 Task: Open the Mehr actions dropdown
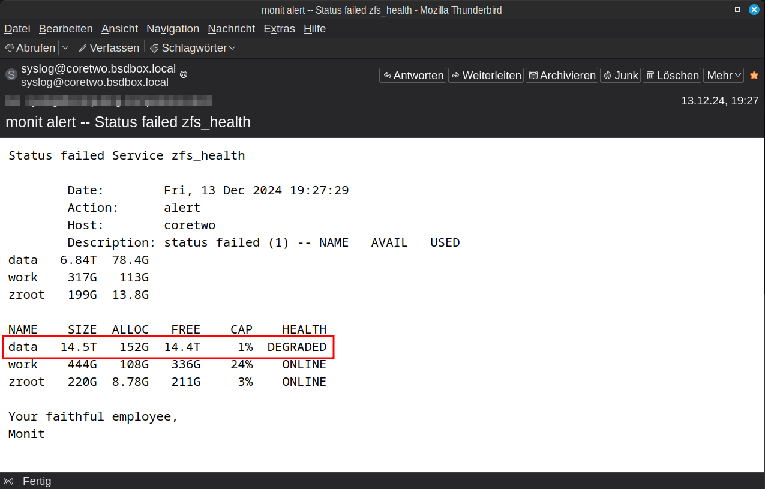724,75
